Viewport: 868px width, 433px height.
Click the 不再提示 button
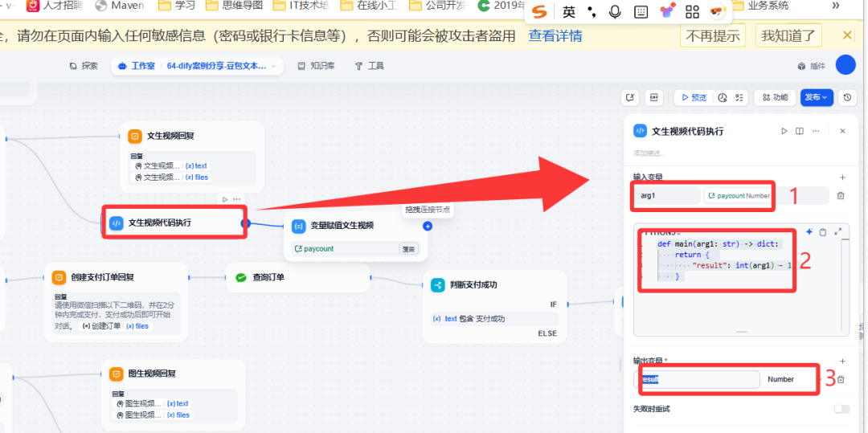pos(712,36)
